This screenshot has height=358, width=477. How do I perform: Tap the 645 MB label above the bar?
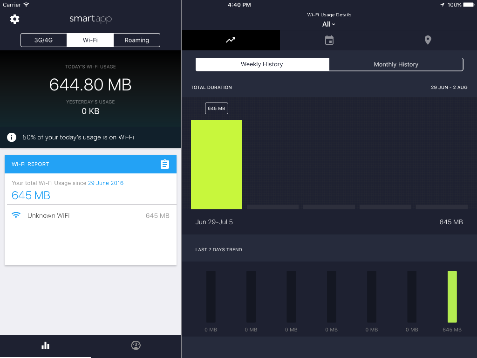tap(217, 108)
